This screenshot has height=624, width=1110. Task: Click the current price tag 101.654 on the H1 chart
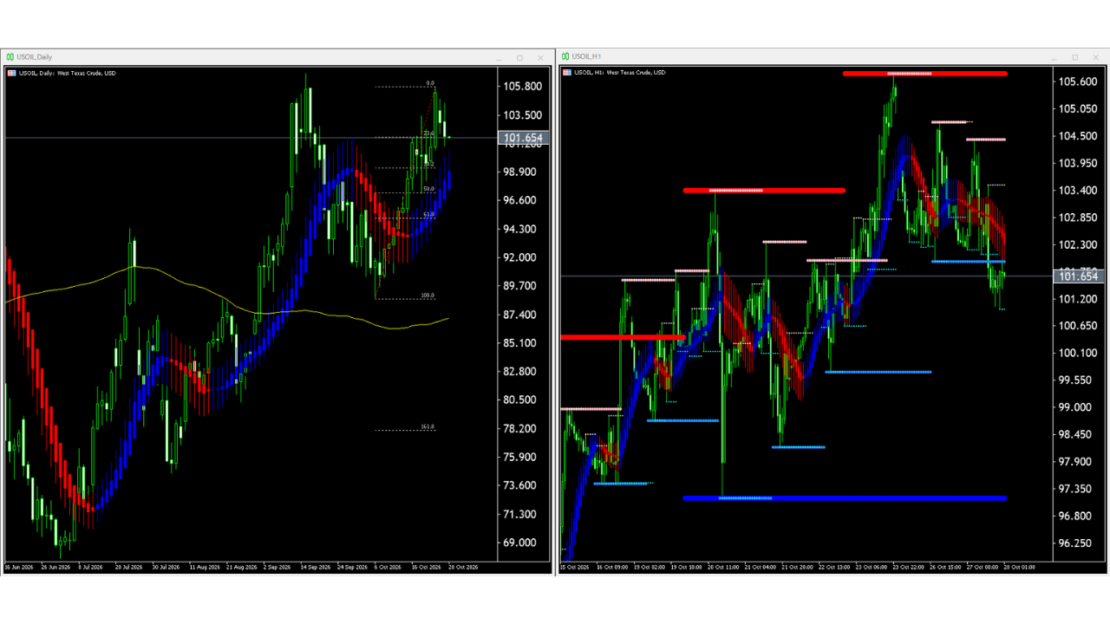1077,276
